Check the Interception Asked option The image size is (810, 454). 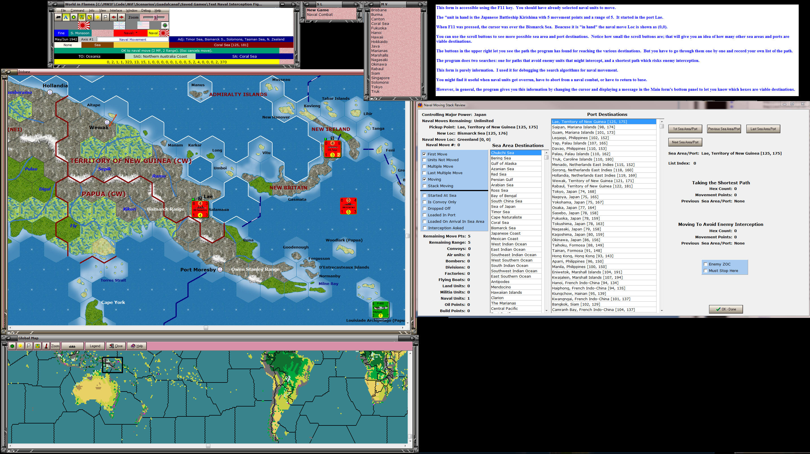click(424, 228)
